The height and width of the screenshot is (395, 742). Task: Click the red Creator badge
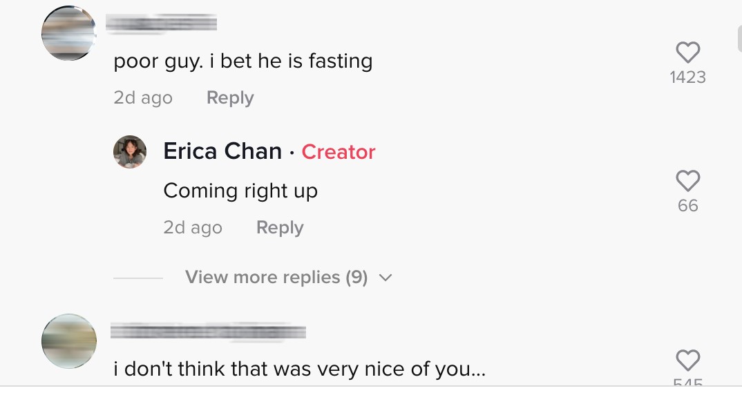pyautogui.click(x=339, y=152)
